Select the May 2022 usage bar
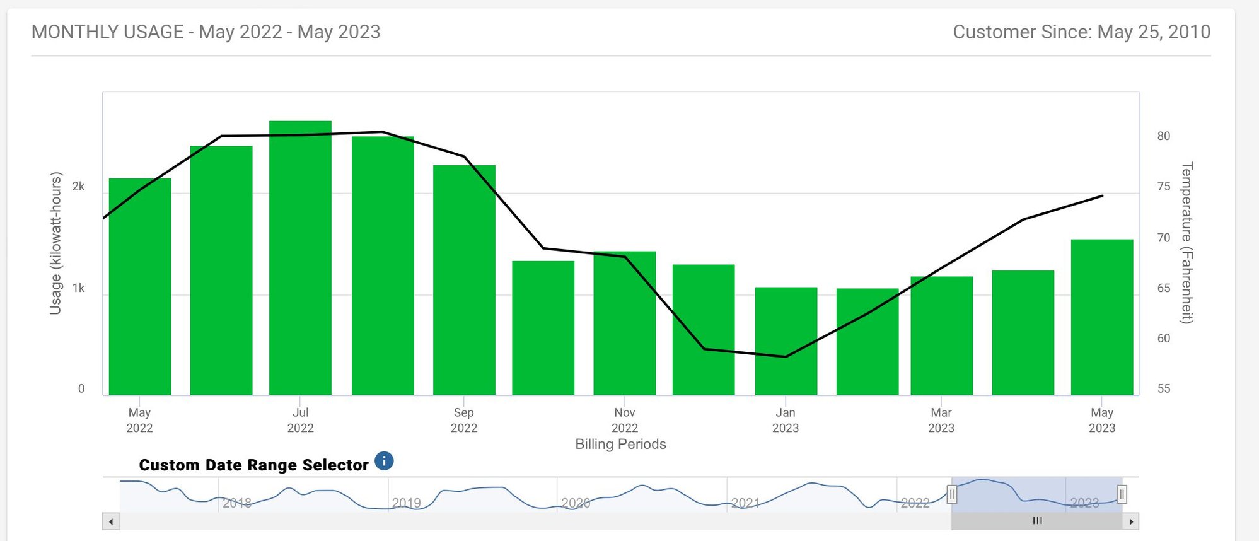Image resolution: width=1259 pixels, height=541 pixels. click(140, 287)
